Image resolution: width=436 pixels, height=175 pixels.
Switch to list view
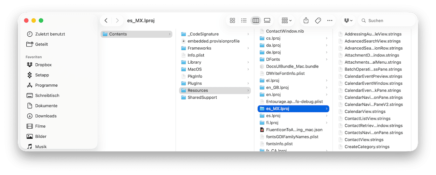pos(244,20)
